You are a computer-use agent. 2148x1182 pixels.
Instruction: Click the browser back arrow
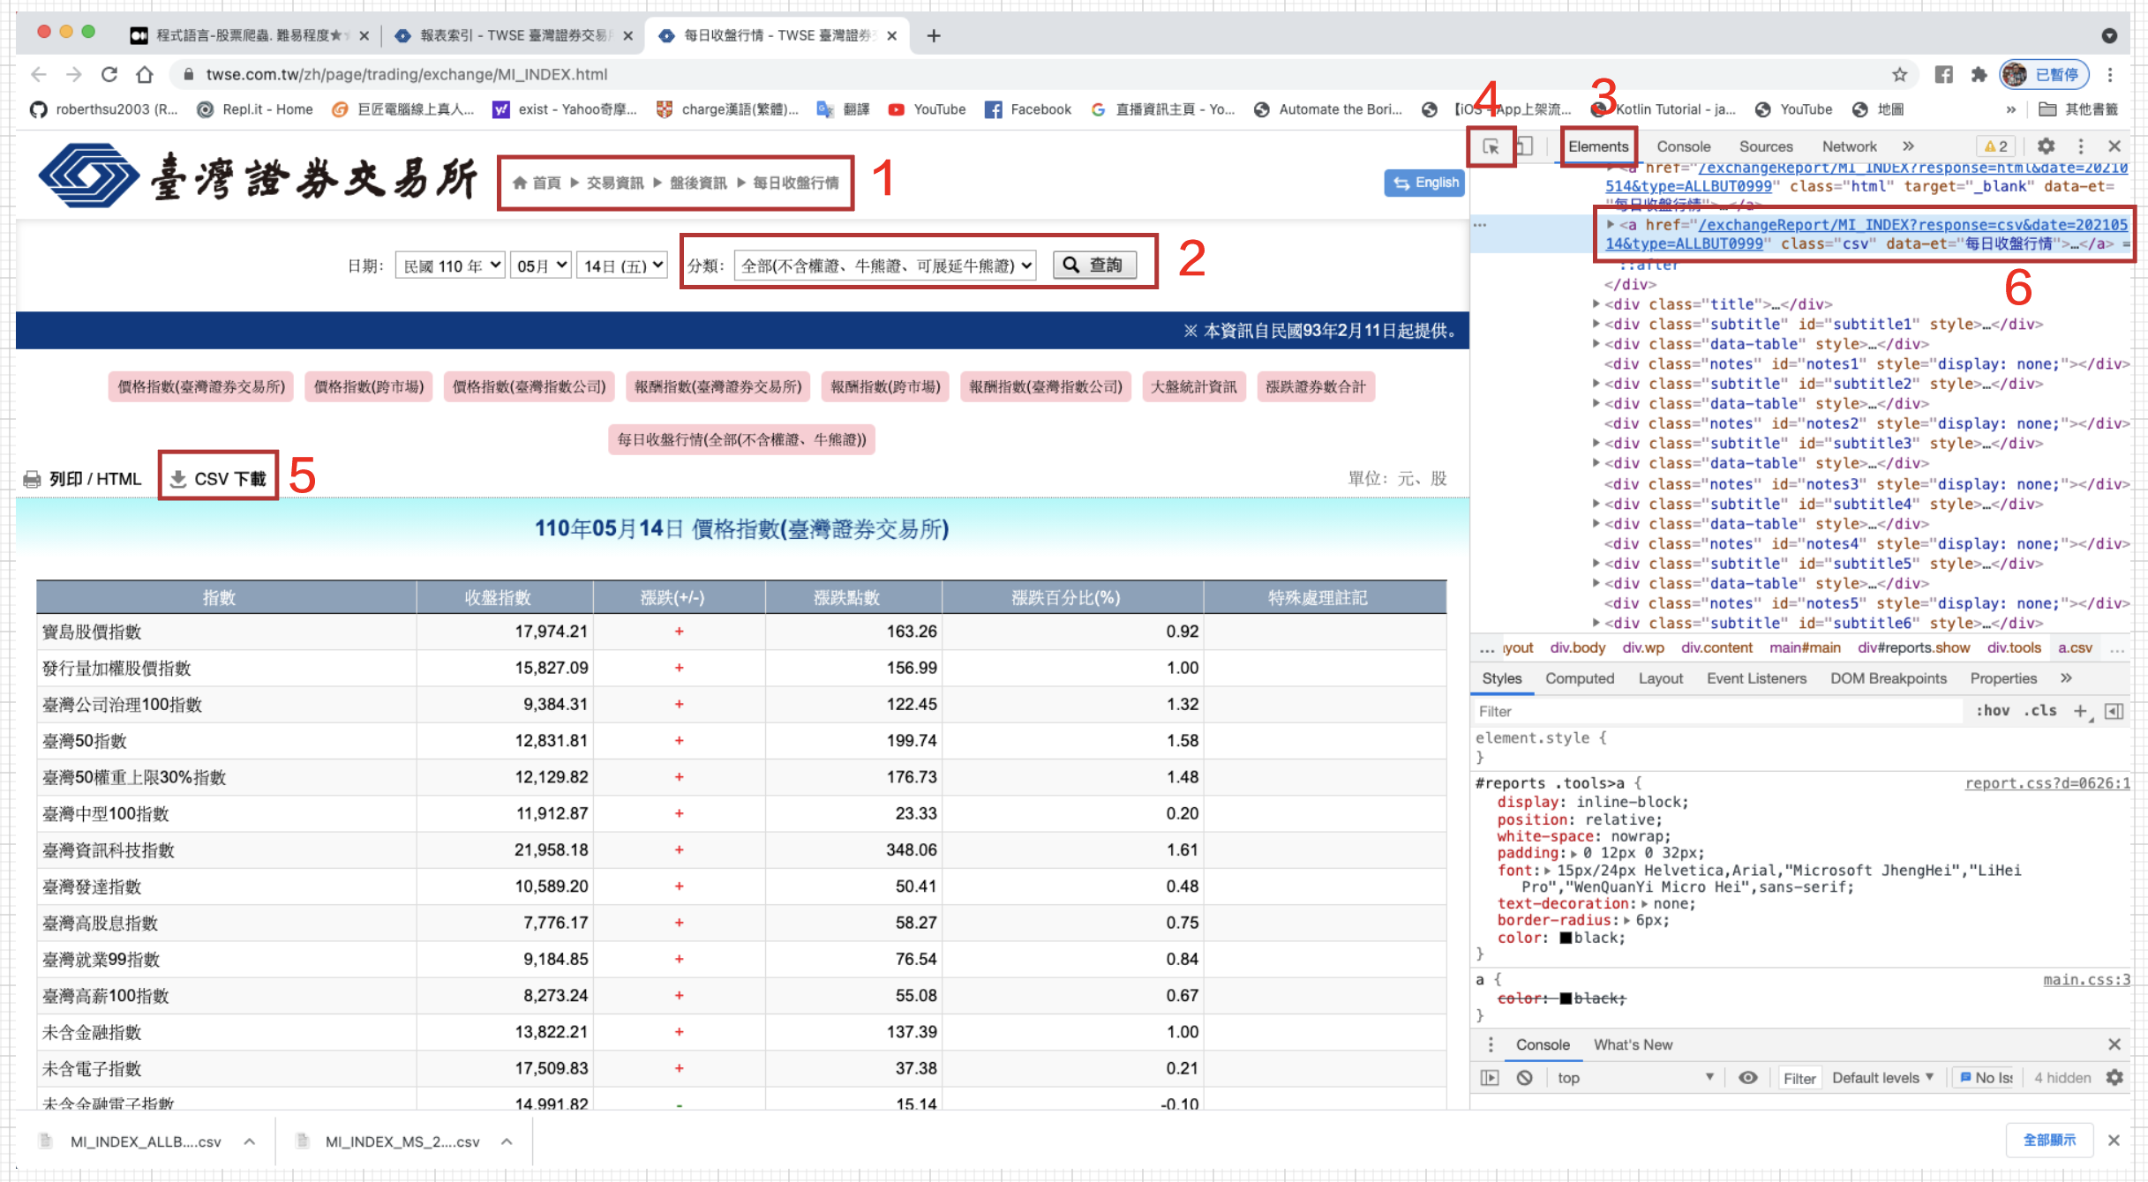pos(39,75)
